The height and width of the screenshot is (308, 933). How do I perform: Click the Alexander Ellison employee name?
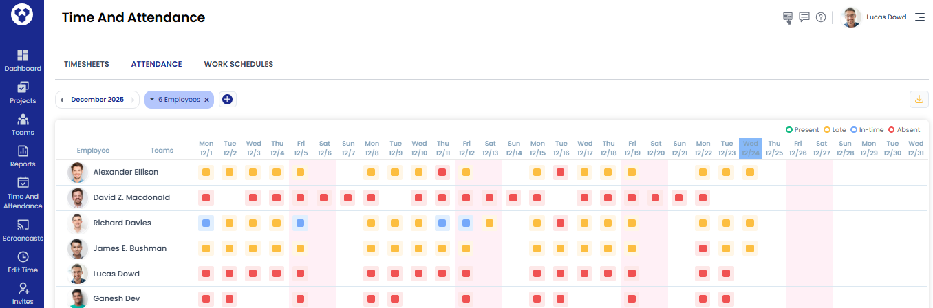tap(125, 172)
